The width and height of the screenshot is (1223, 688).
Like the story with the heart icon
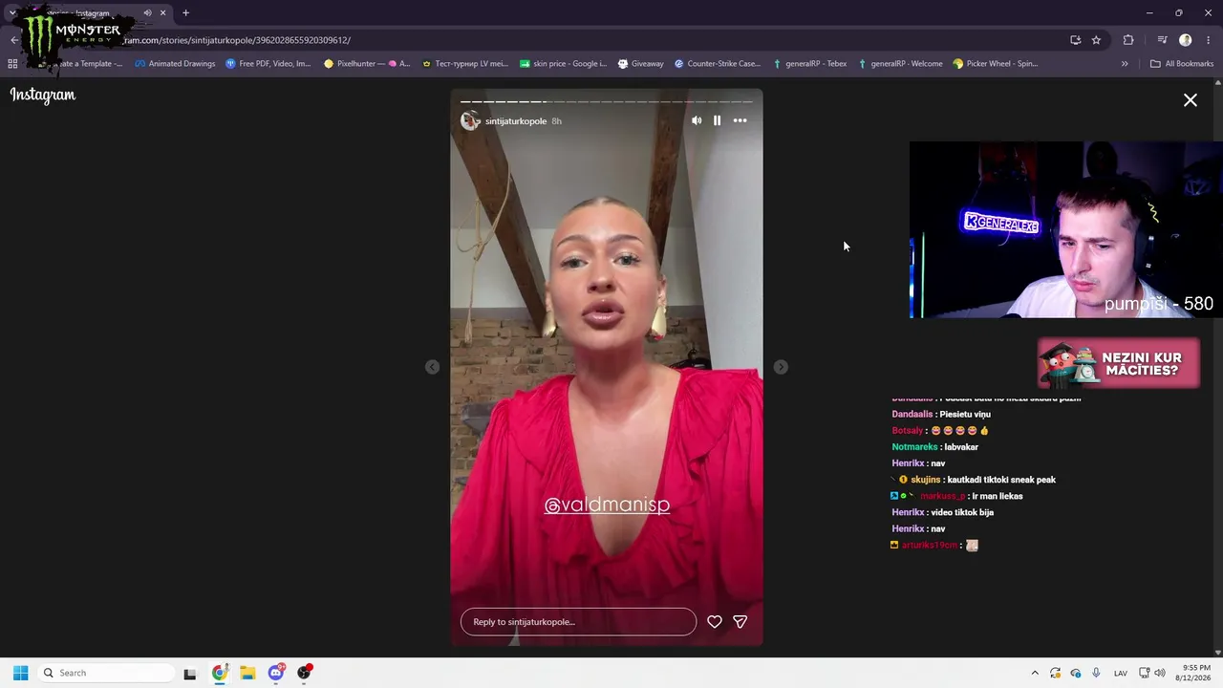715,621
